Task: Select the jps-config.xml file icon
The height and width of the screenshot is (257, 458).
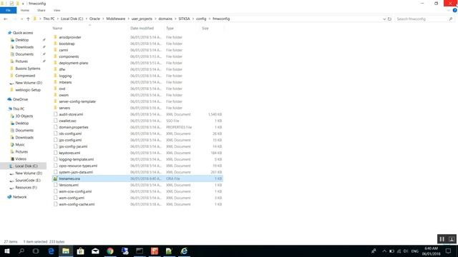Action: (55, 140)
